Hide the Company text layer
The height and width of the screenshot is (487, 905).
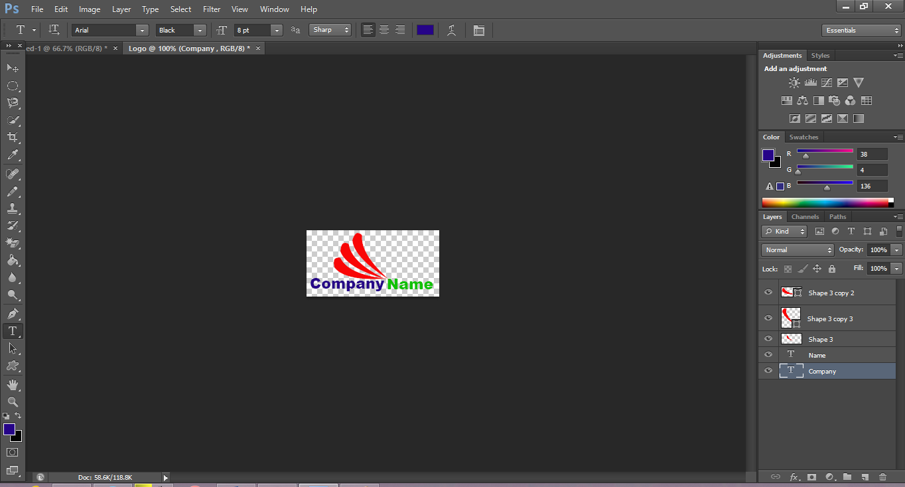(768, 370)
